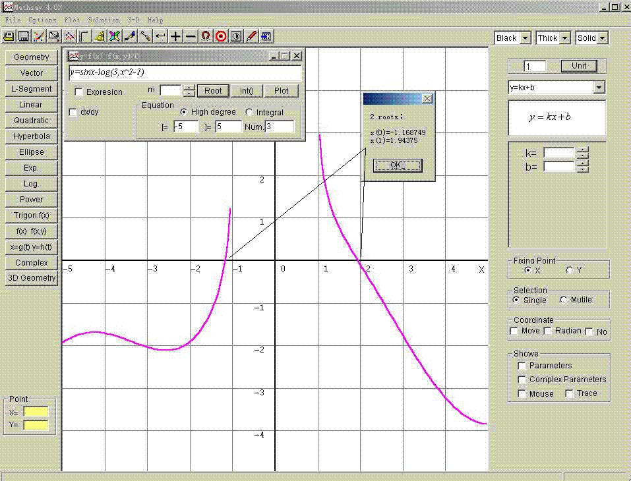631x481 pixels.
Task: Open the File menu
Action: click(13, 20)
